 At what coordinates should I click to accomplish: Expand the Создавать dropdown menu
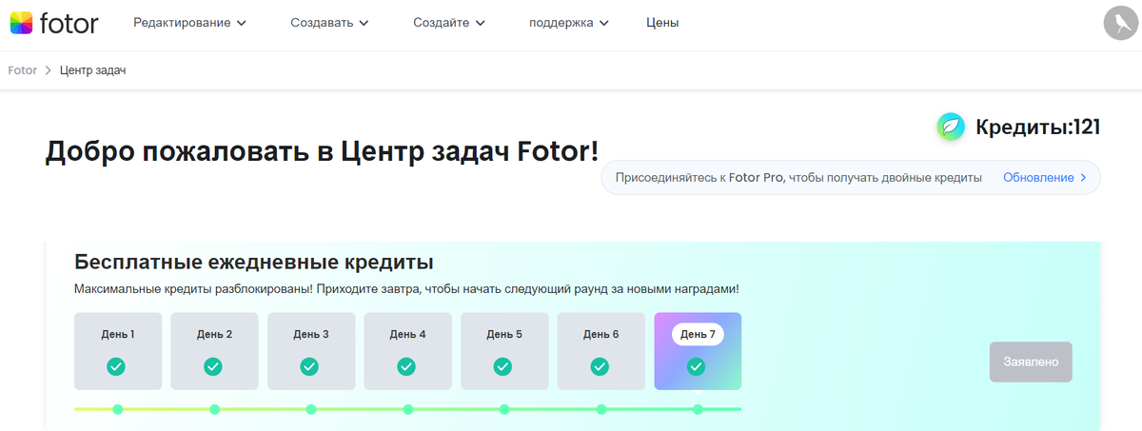pos(330,23)
